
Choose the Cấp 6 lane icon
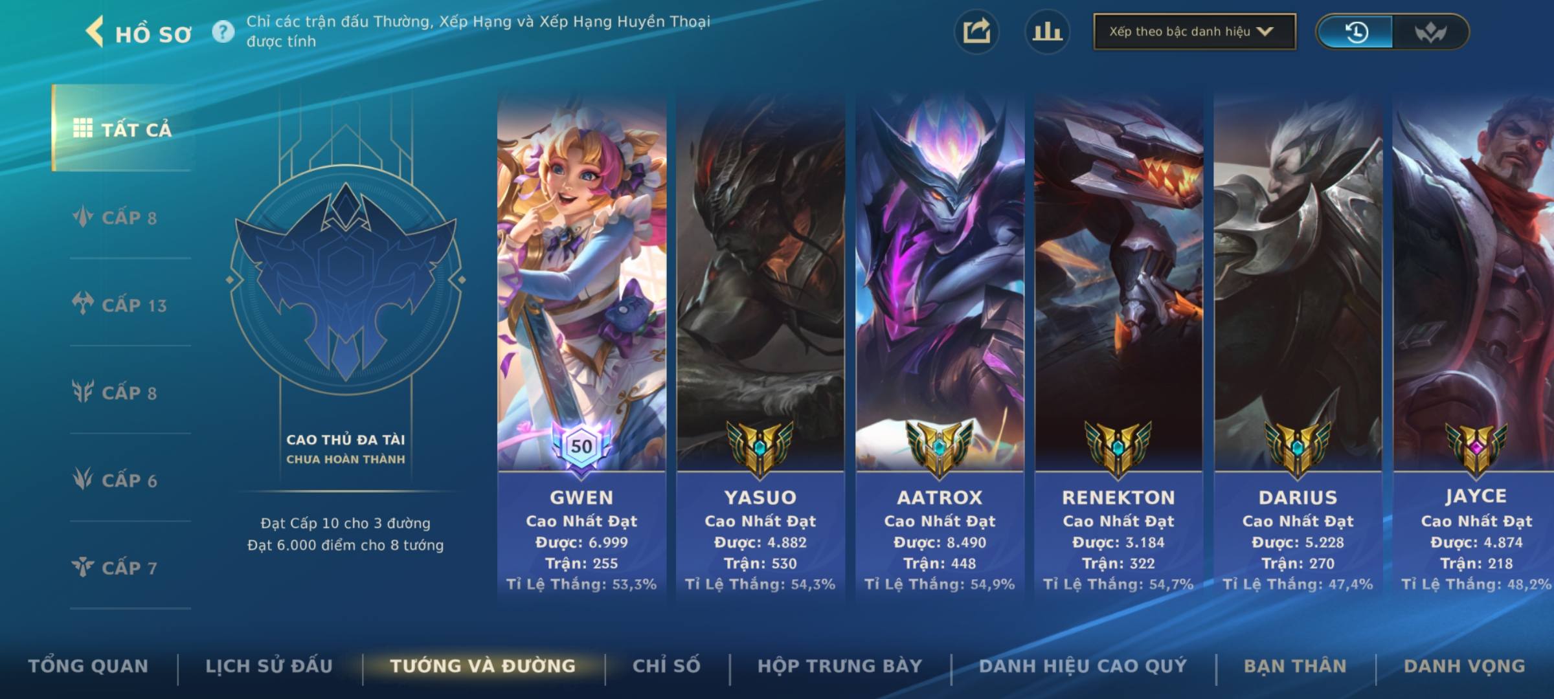coord(83,480)
